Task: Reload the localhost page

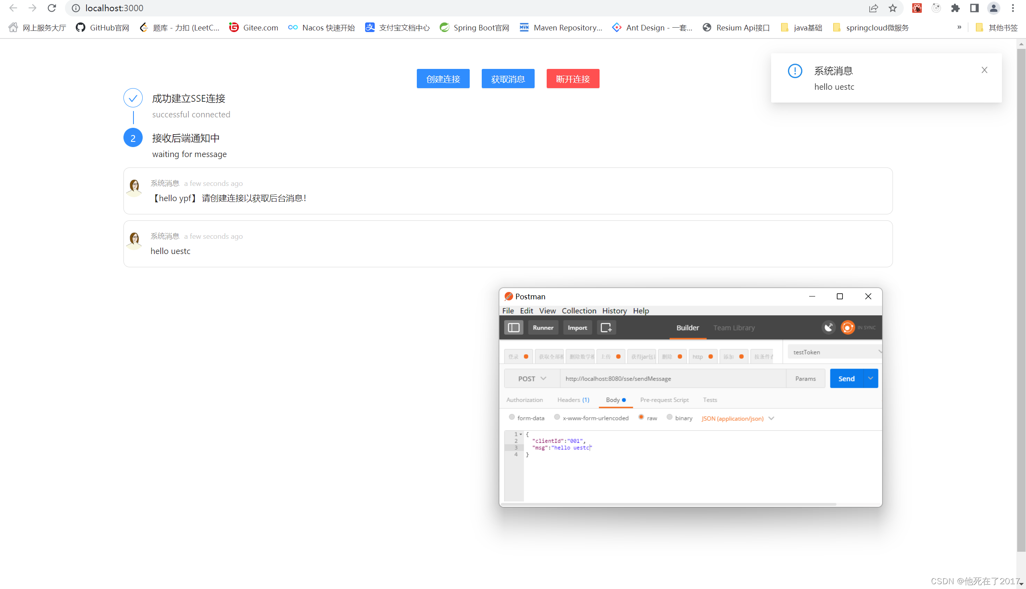Action: [x=52, y=8]
